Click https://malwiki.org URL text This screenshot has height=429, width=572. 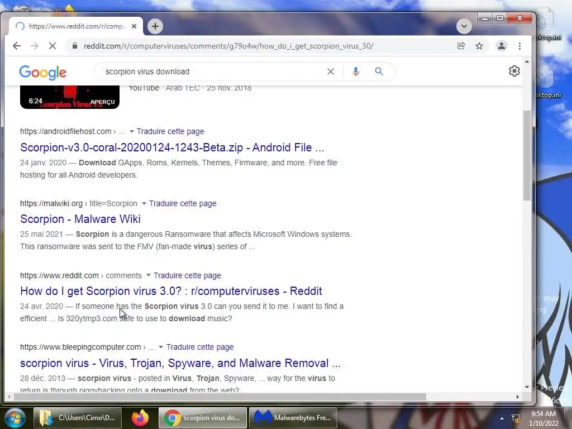click(51, 203)
